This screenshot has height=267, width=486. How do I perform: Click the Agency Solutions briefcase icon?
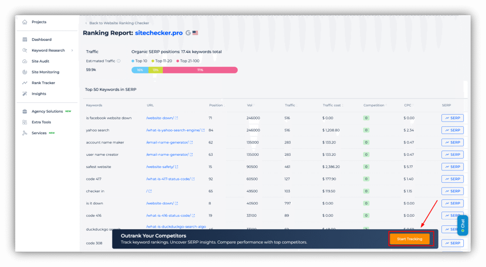(25, 111)
